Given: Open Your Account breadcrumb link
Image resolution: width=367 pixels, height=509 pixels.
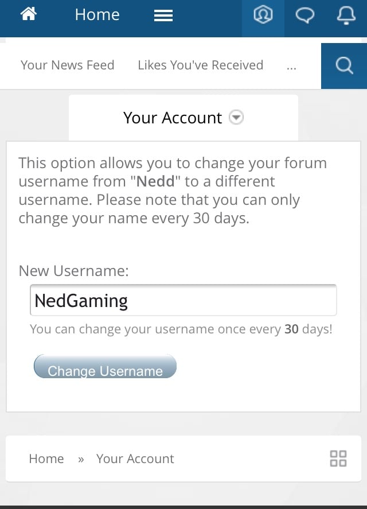Looking at the screenshot, I should 135,459.
